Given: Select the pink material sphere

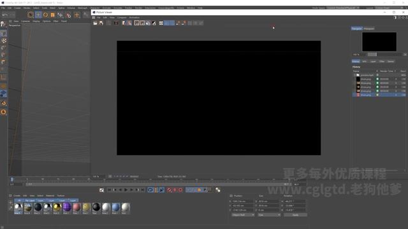Looking at the screenshot, I should pyautogui.click(x=76, y=207).
